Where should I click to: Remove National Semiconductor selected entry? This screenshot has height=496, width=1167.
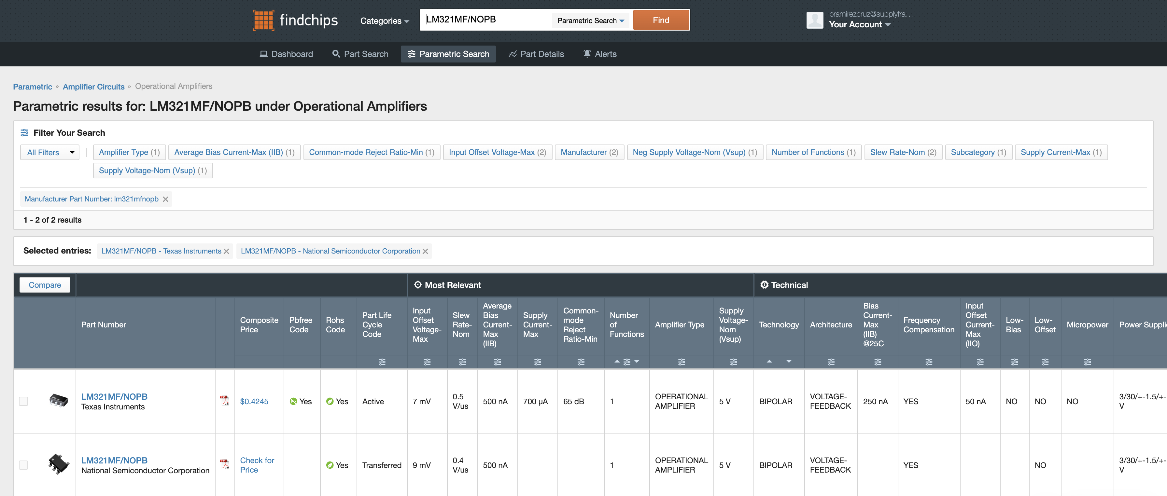(425, 251)
